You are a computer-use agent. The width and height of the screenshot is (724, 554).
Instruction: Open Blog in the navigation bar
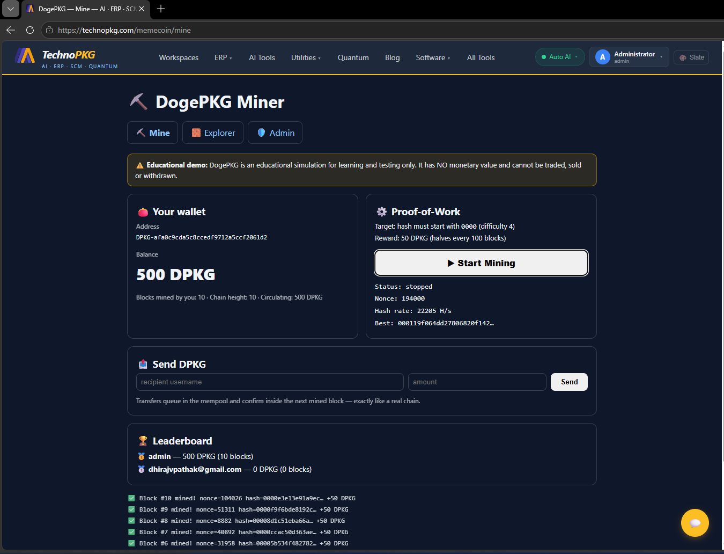tap(392, 57)
